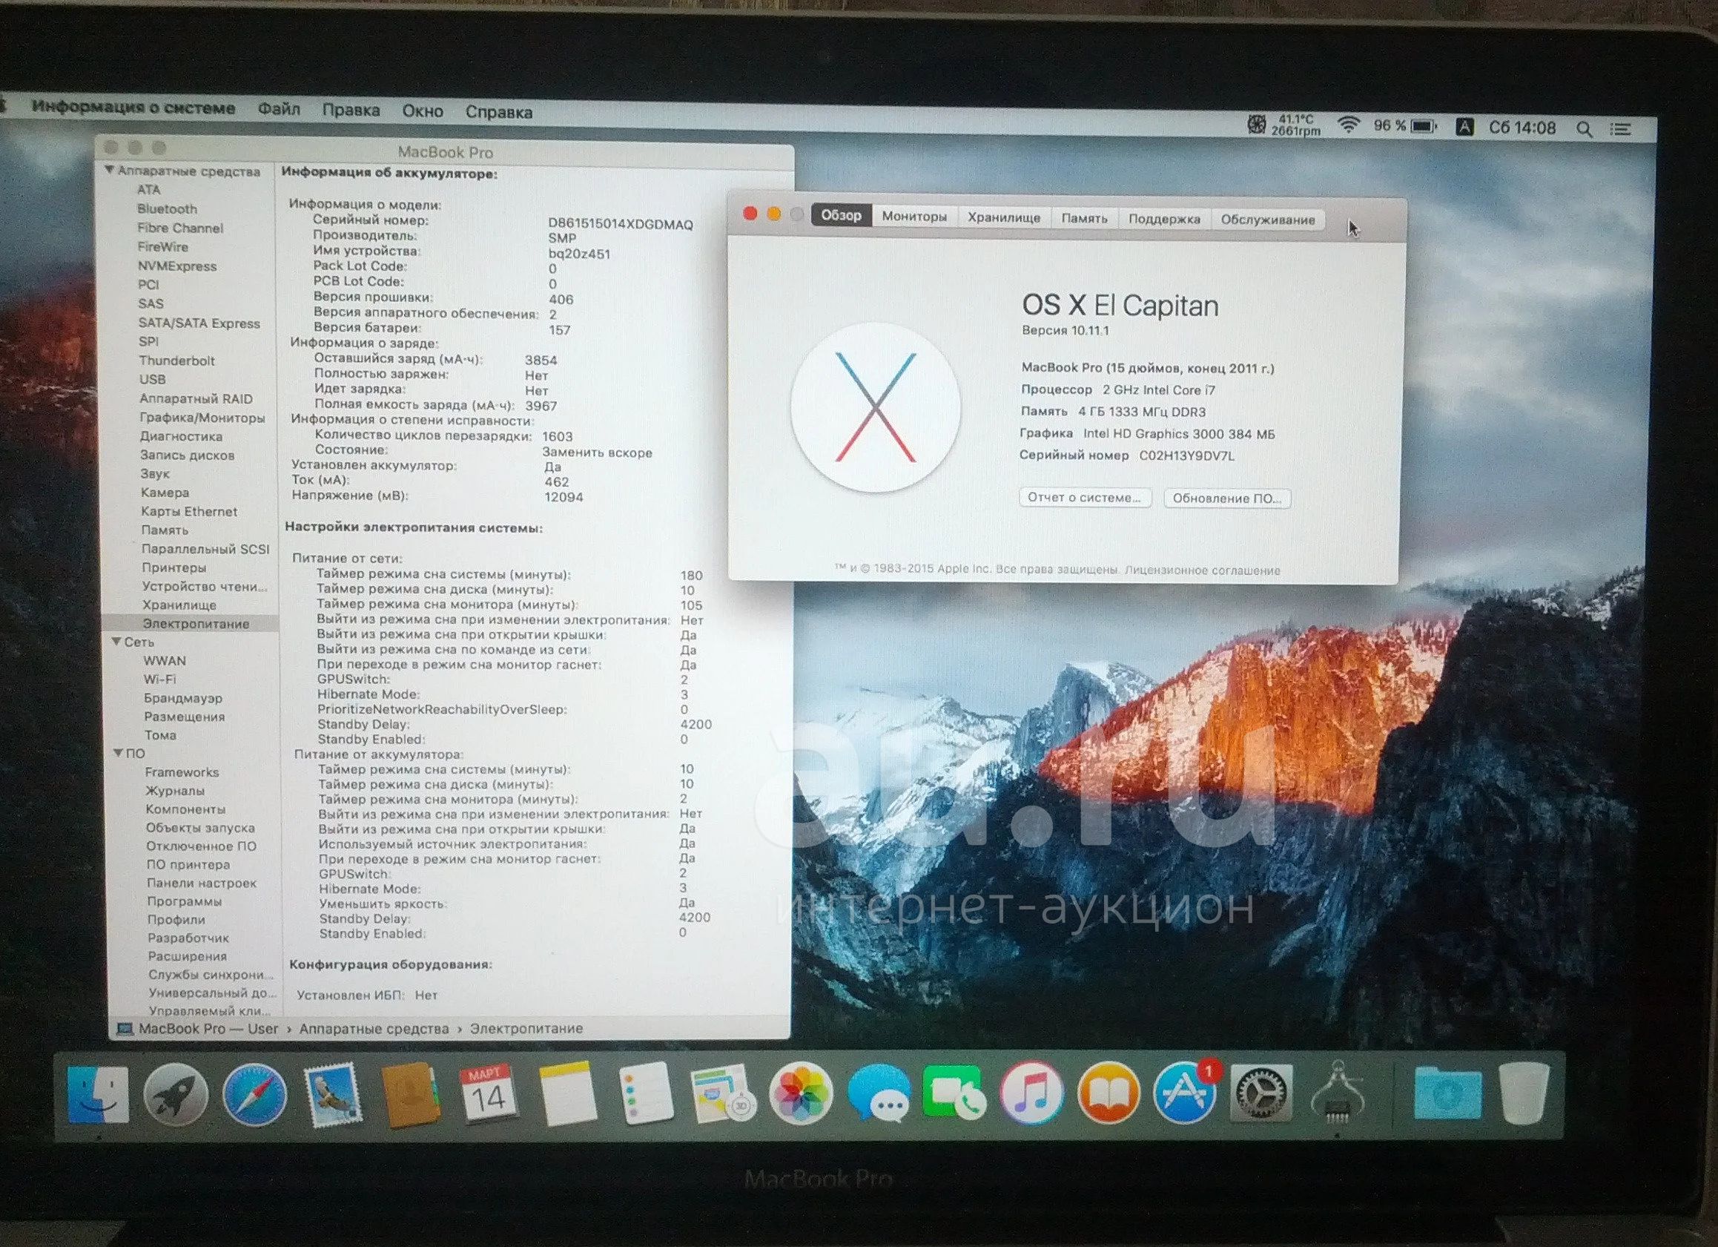Viewport: 1718px width, 1247px height.
Task: Open FaceTime icon in Dock
Action: 954,1094
